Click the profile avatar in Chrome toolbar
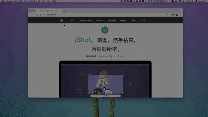The image size is (208, 117). [x=177, y=15]
